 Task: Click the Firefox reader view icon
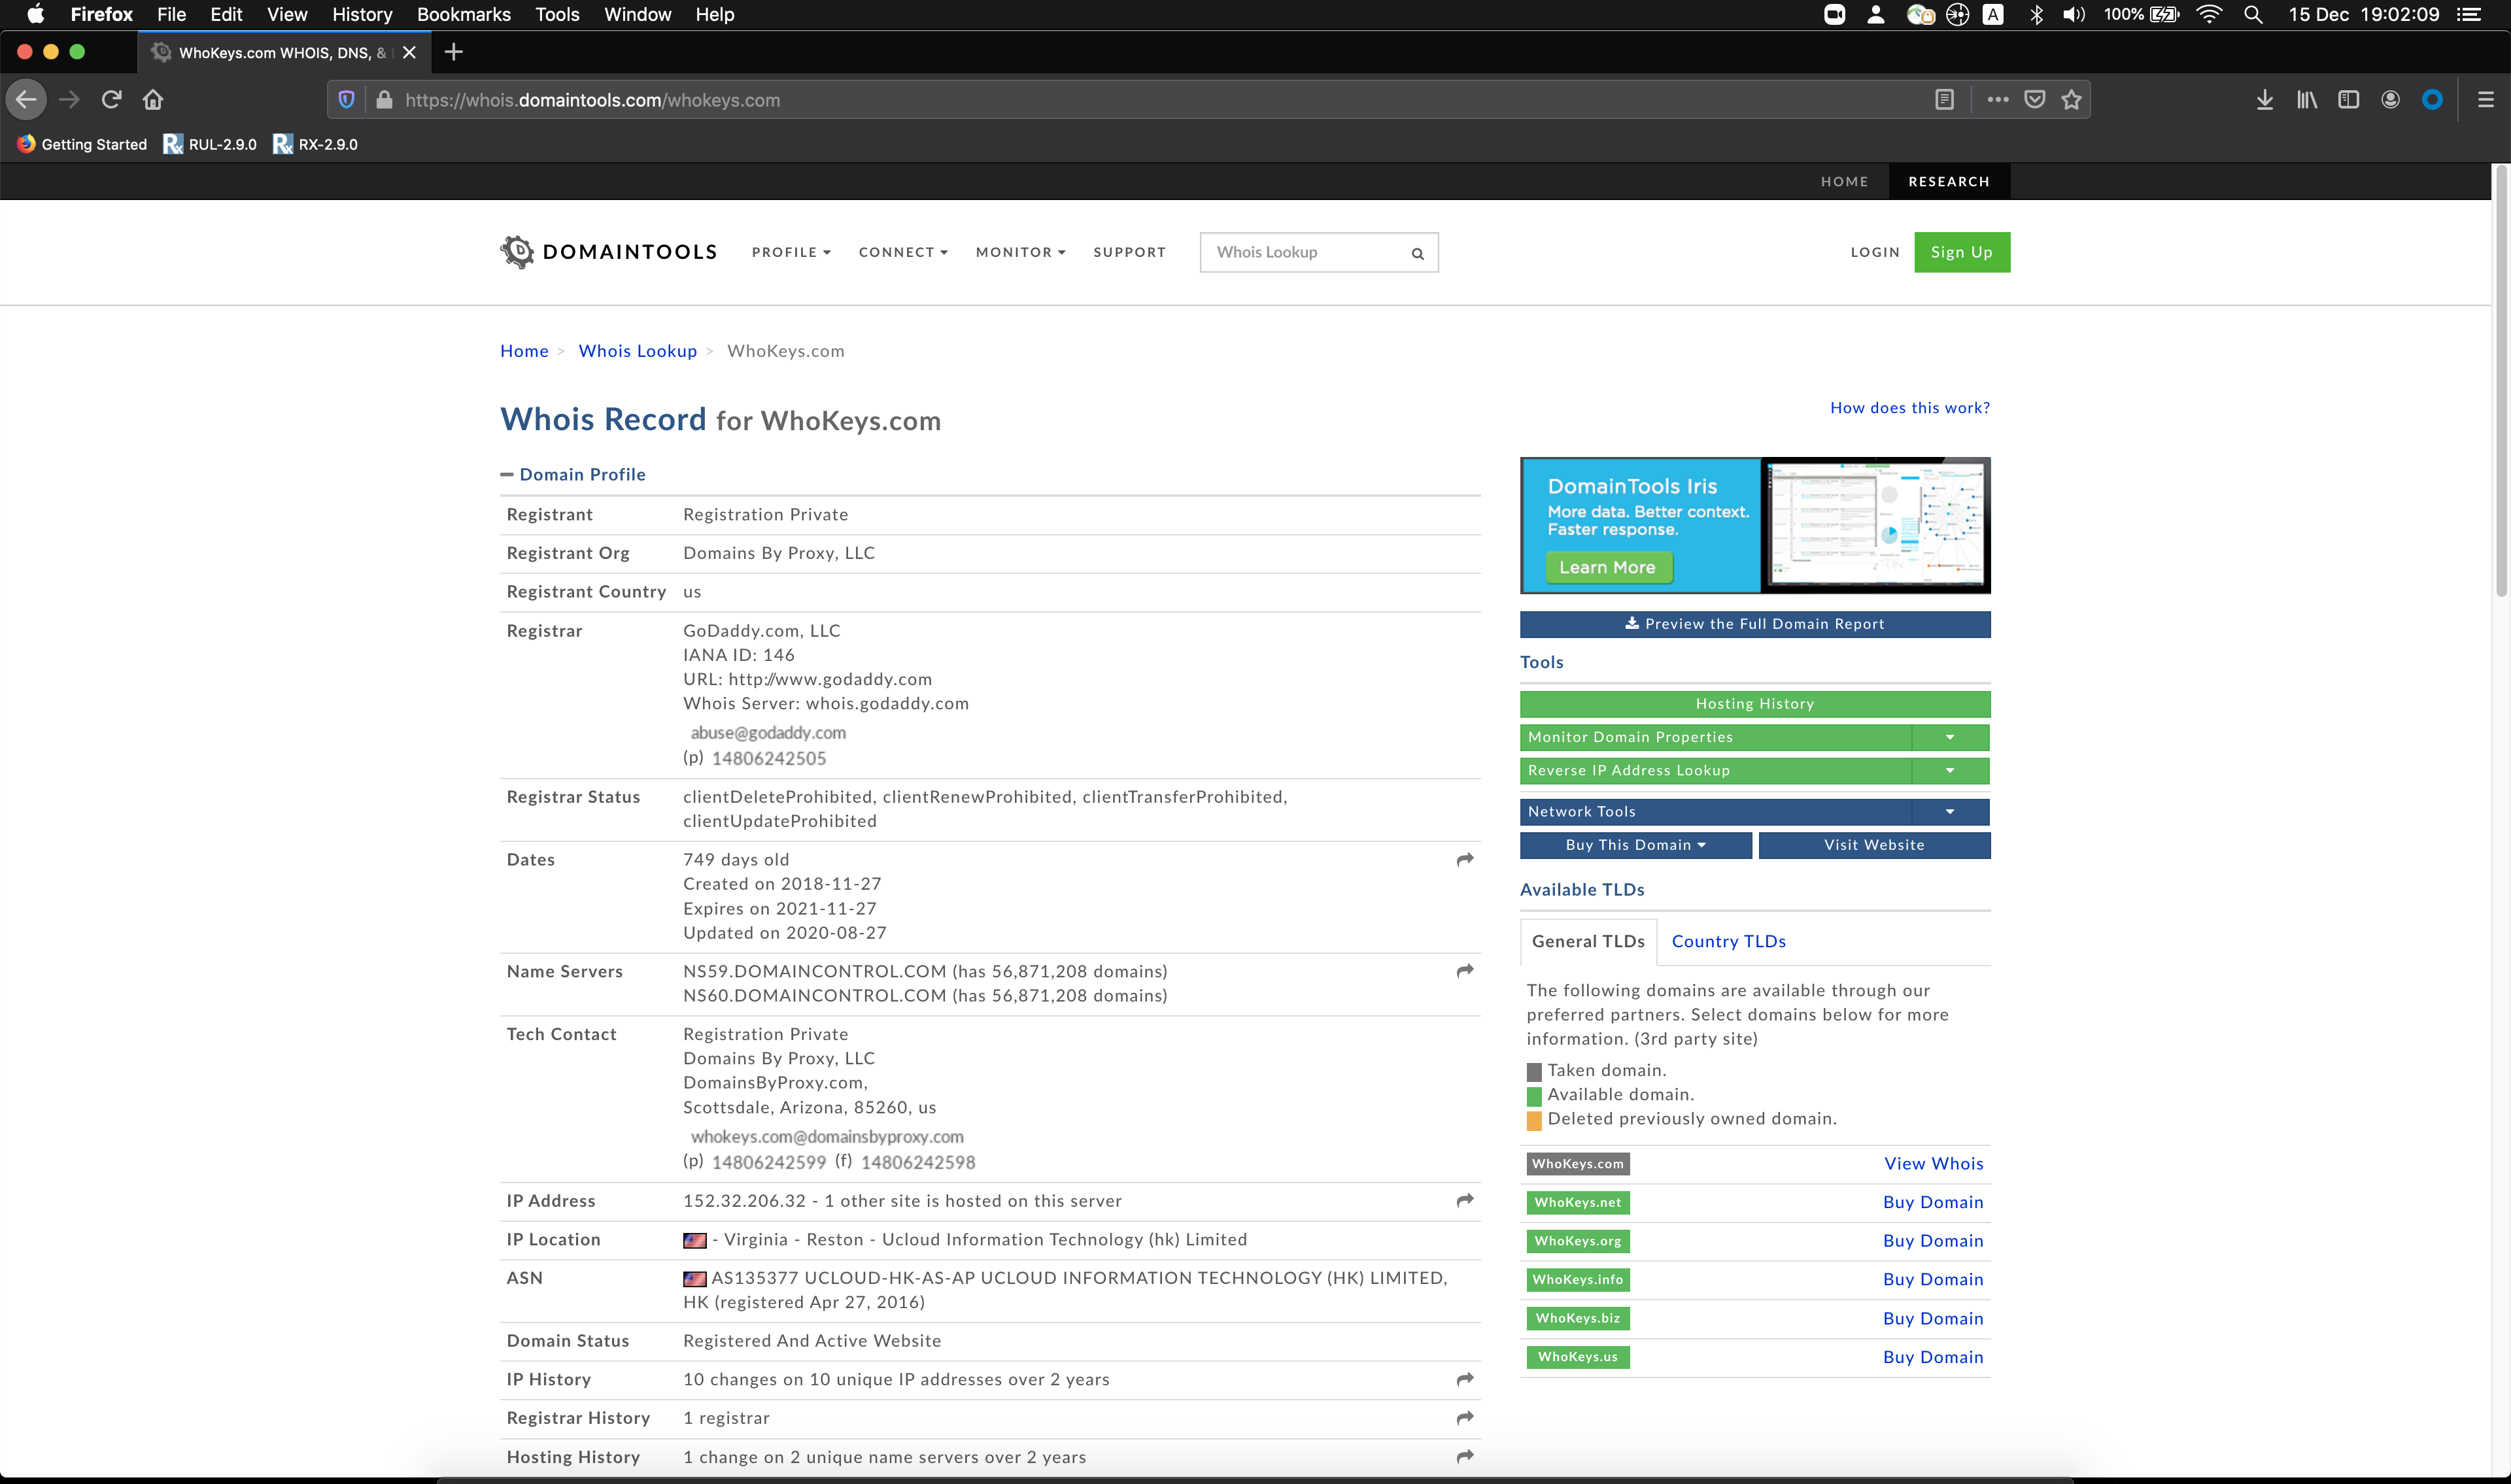(x=1945, y=97)
